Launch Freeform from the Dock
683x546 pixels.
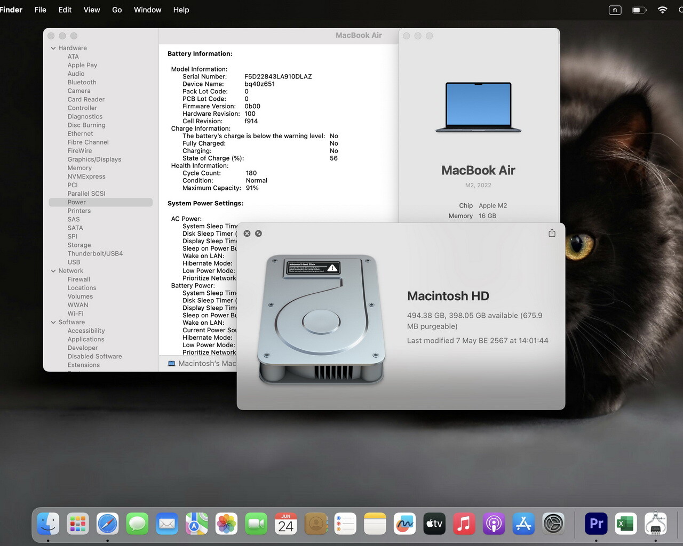click(404, 524)
